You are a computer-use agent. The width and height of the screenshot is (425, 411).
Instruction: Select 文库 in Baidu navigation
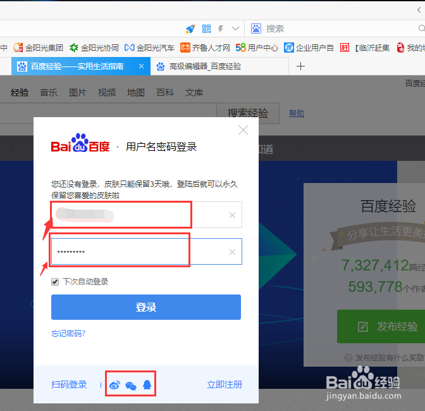[x=194, y=92]
